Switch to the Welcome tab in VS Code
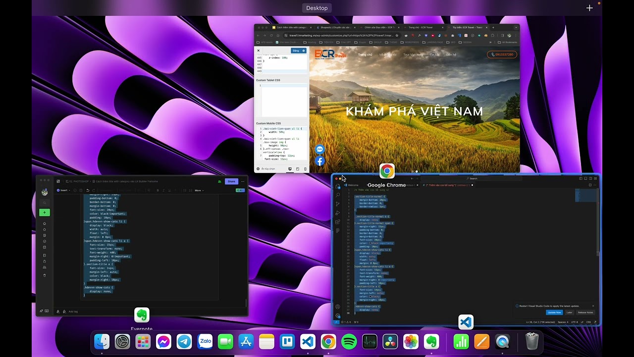The image size is (634, 357). [353, 185]
